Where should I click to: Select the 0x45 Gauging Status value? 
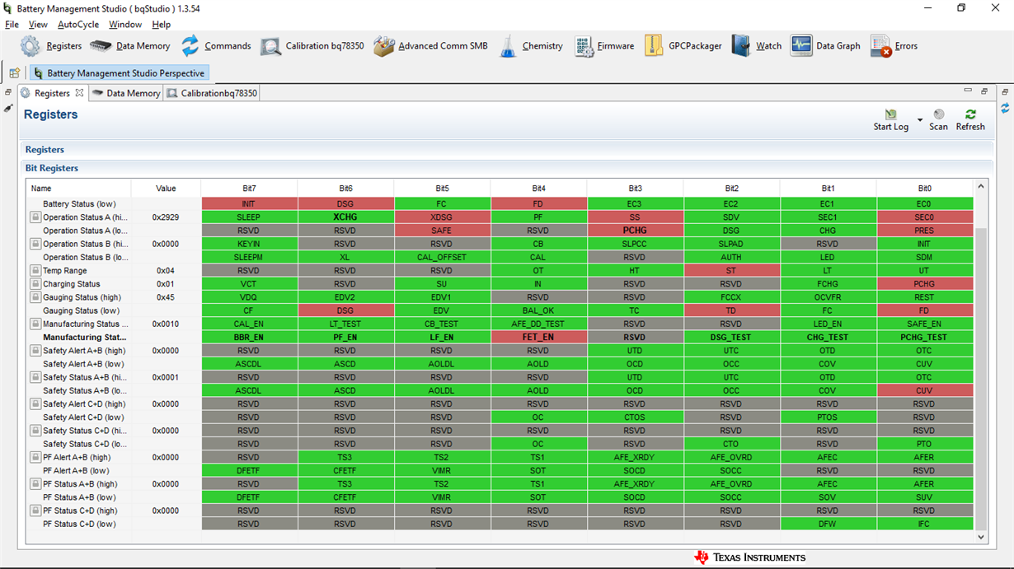tap(166, 297)
